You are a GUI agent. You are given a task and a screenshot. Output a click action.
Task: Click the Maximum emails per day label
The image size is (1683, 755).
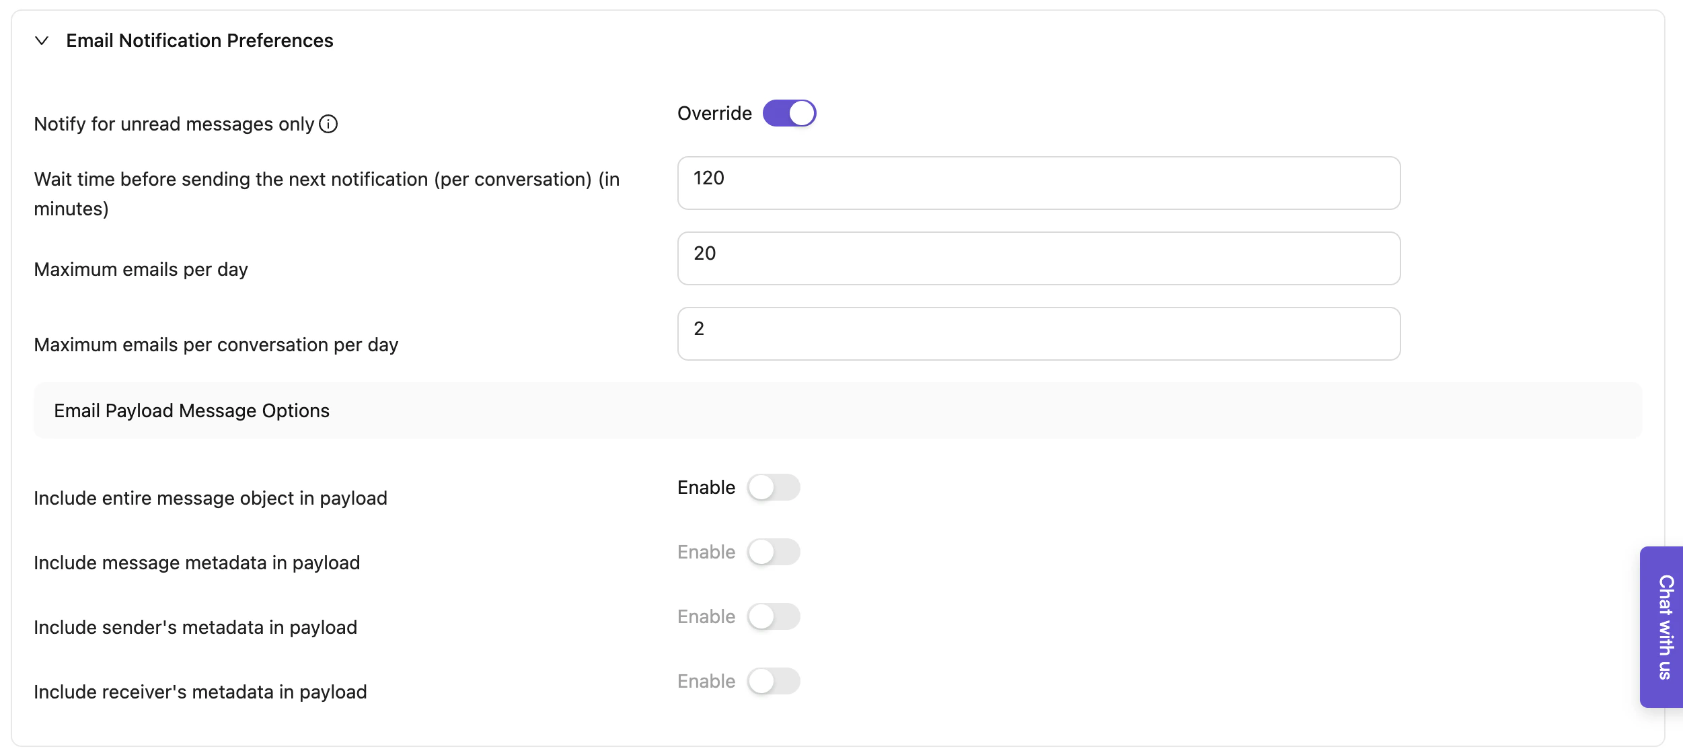(141, 270)
